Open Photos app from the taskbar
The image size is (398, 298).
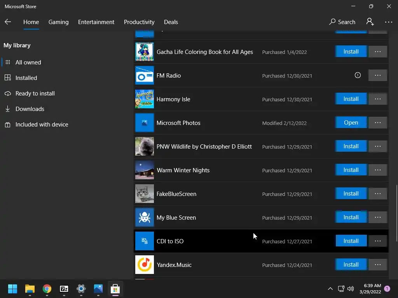98,289
